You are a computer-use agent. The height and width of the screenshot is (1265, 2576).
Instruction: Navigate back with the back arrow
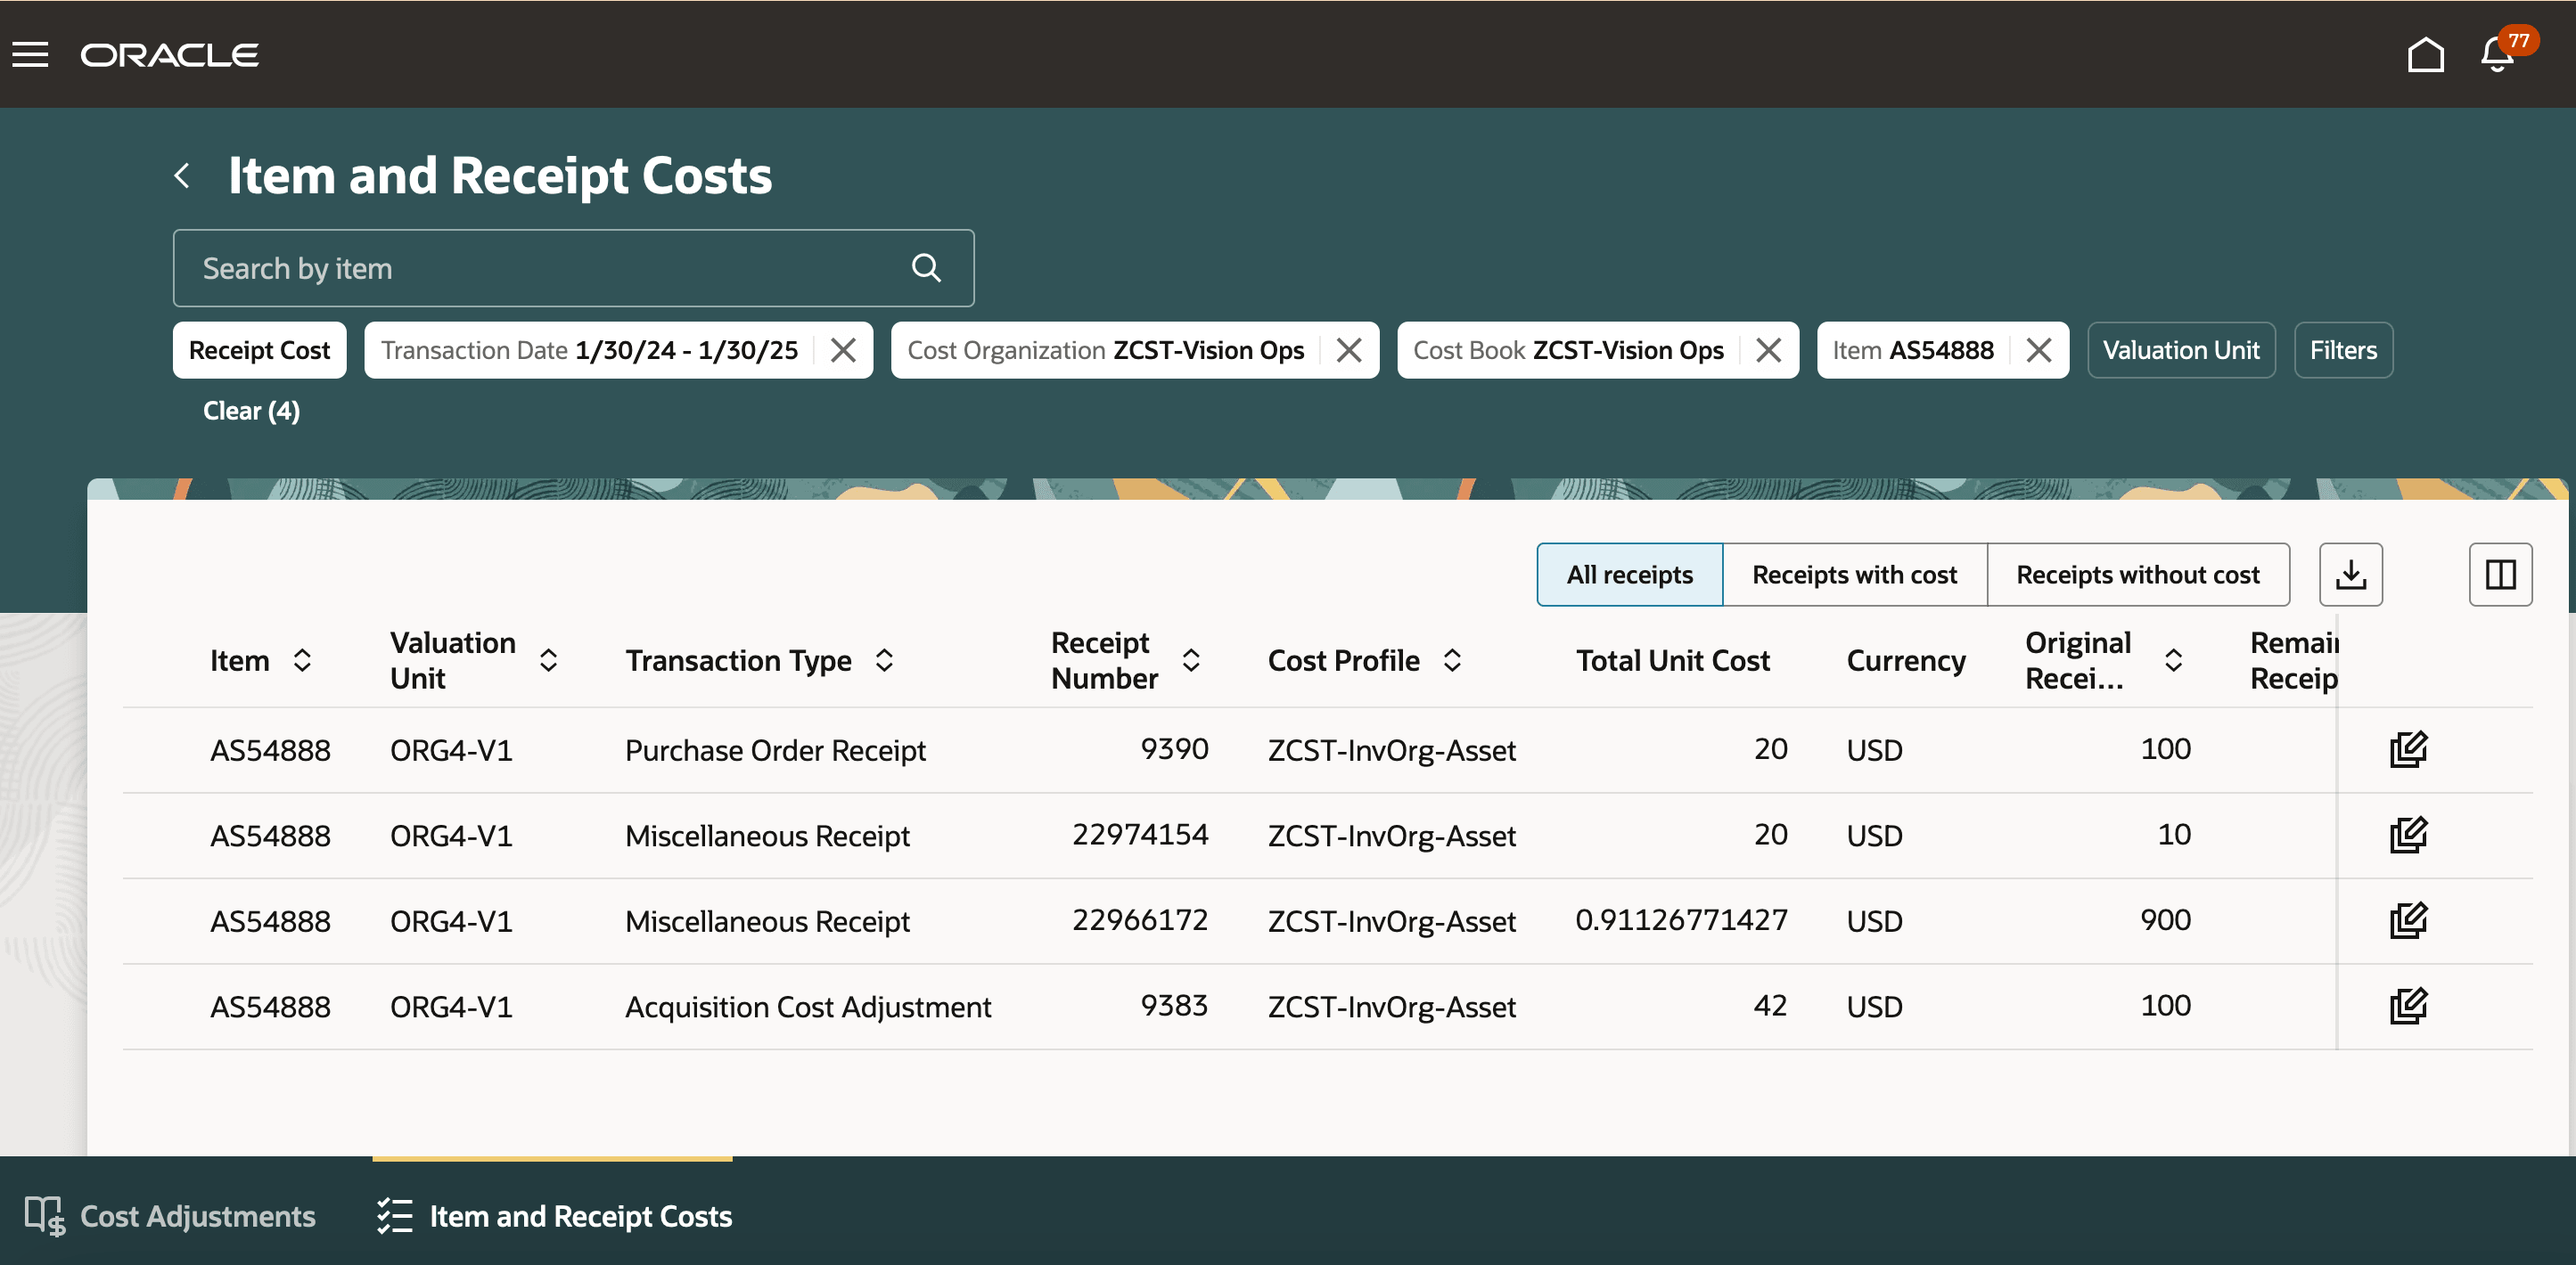[183, 174]
